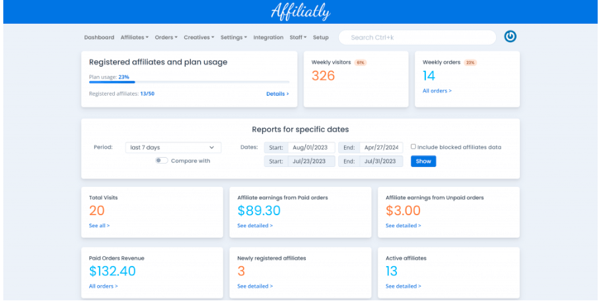Click All orders under Weekly orders
Viewport: 599px width, 301px height.
437,90
